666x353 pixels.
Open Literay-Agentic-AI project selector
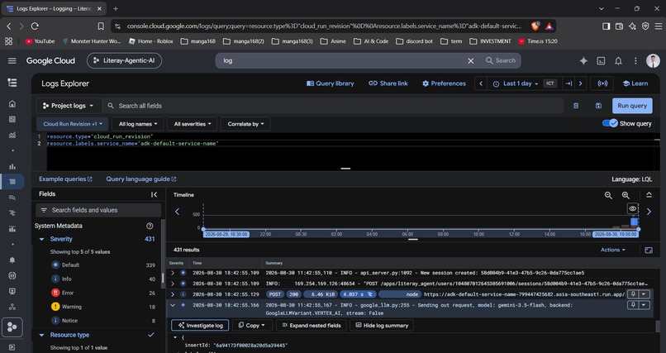(x=124, y=60)
